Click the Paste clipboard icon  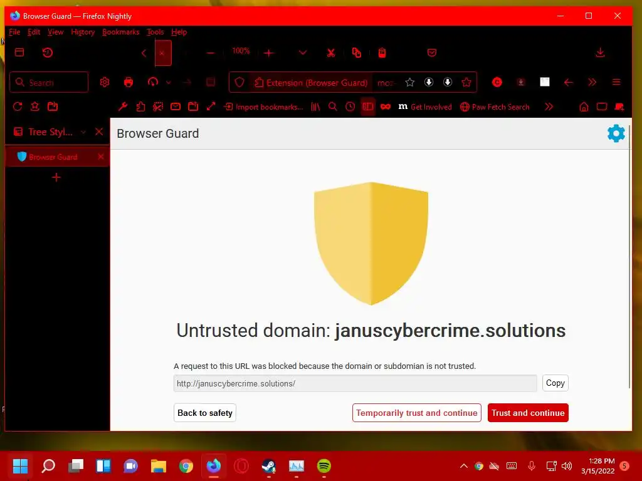[382, 53]
